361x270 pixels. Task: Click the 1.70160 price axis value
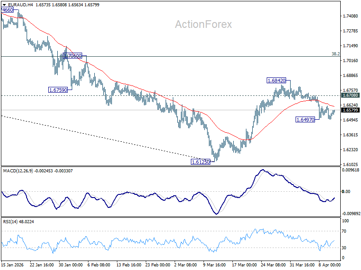[351, 61]
